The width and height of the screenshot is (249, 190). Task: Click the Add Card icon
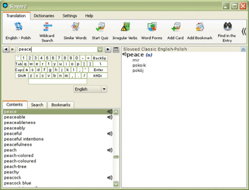click(175, 31)
